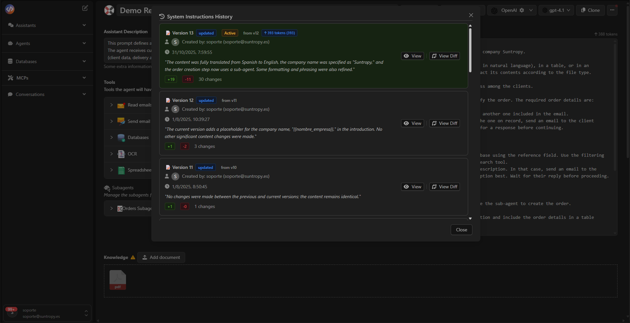Click the Version 13 document icon
Screen dimensions: 630x323
168,33
